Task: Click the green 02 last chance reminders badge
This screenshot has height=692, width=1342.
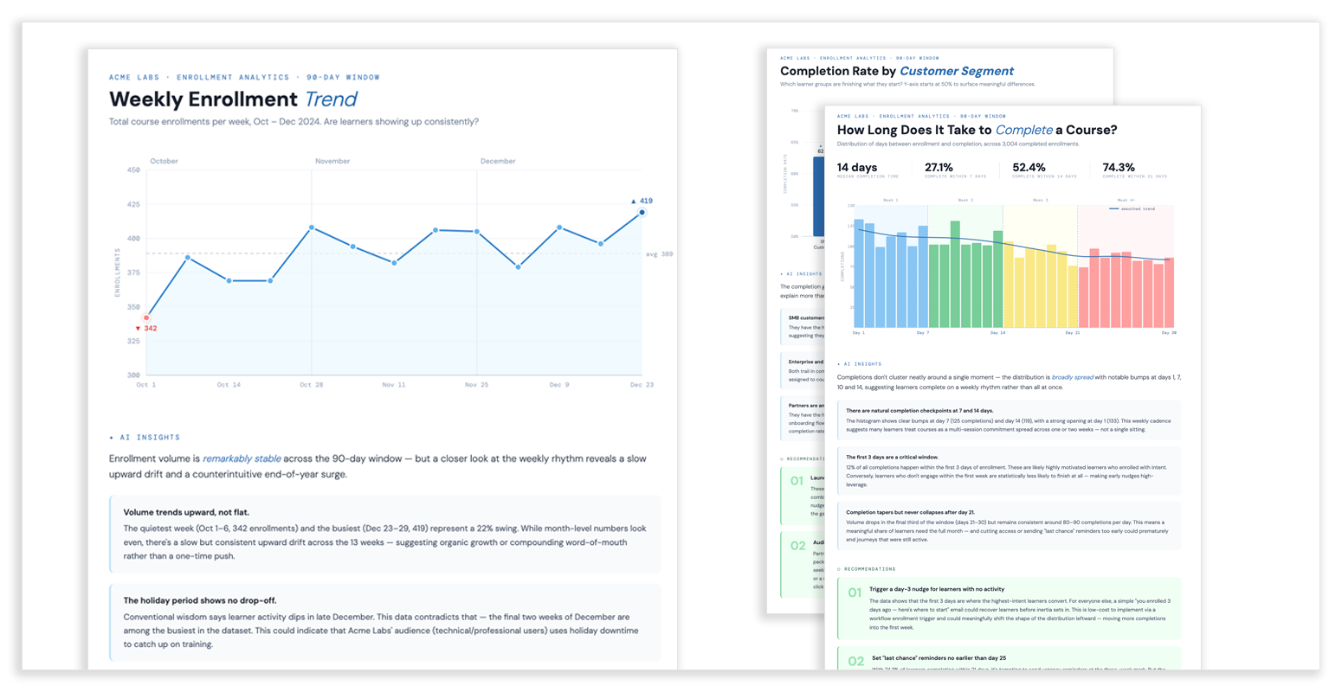Action: pos(855,661)
